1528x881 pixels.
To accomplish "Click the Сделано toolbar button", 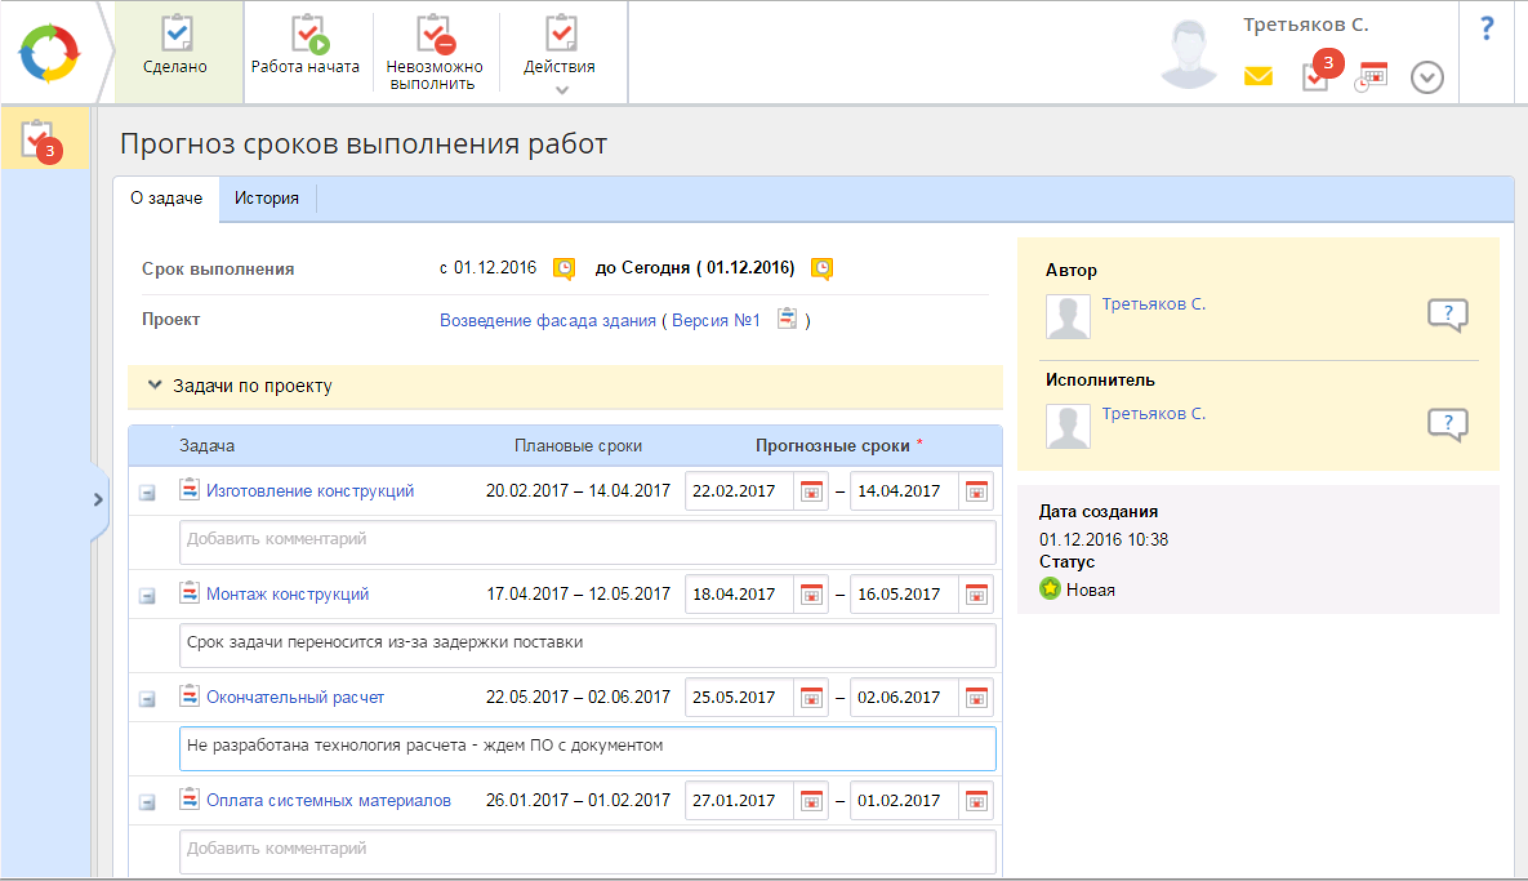I will pos(177,50).
